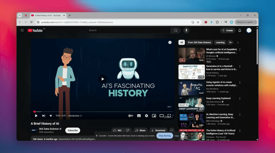Like the video with thumbs up

[117, 130]
